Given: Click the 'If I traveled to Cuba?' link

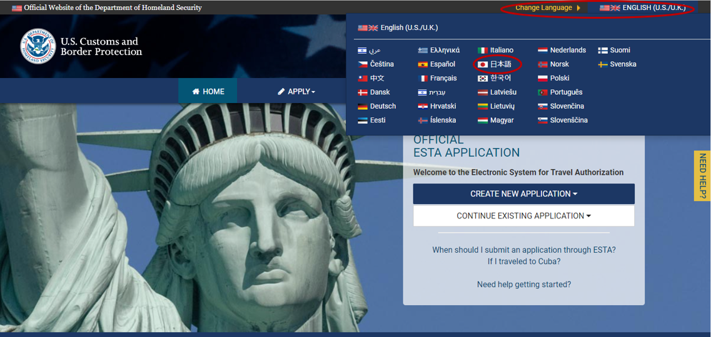Looking at the screenshot, I should click(523, 261).
